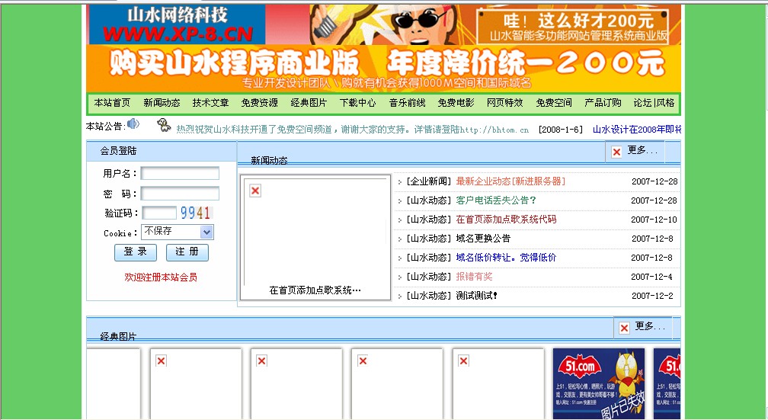Open 产品订购 in the navigation bar
The image size is (768, 420).
(603, 102)
